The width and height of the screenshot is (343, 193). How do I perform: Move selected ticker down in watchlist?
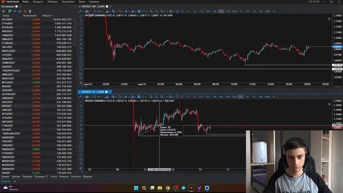(20, 11)
